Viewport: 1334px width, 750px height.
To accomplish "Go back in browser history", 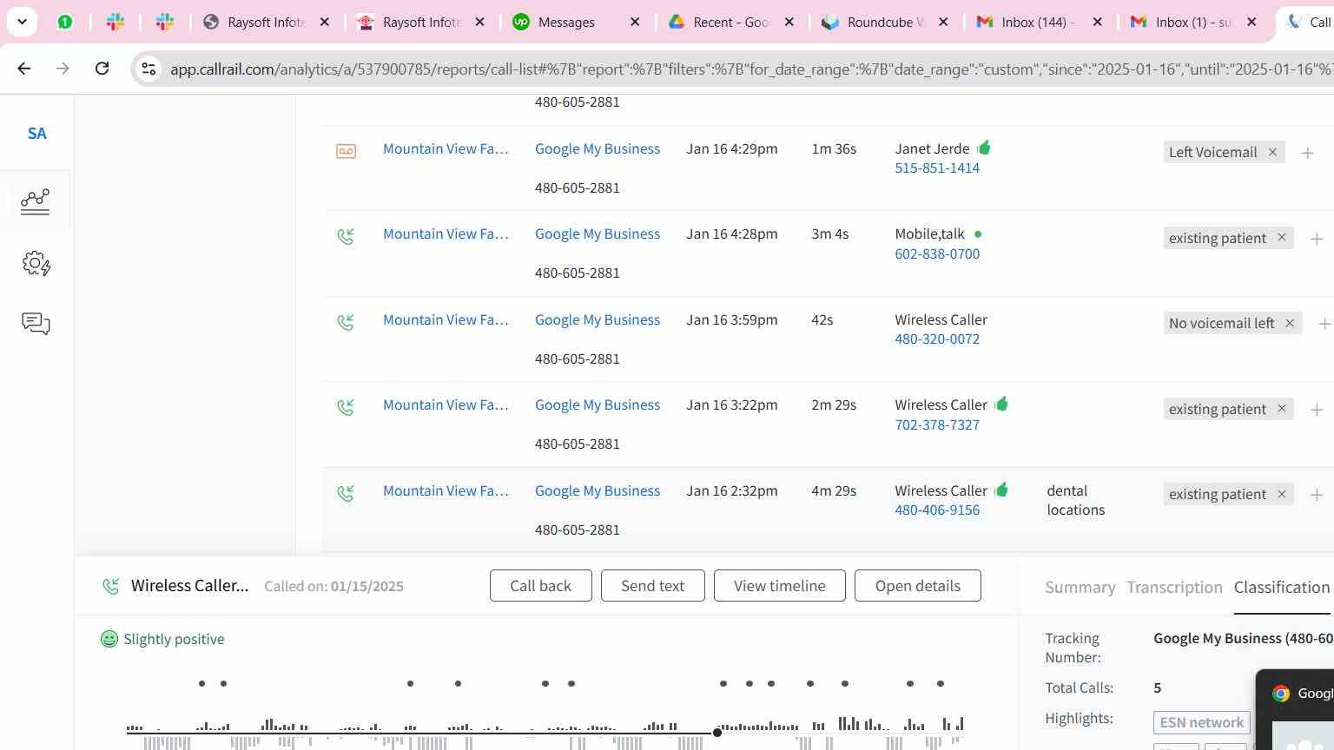I will (x=23, y=68).
